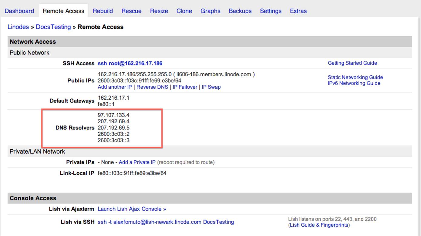The image size is (421, 236).
Task: Go to the Settings tab
Action: (270, 11)
